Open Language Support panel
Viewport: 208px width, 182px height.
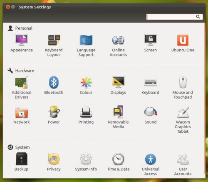point(86,45)
